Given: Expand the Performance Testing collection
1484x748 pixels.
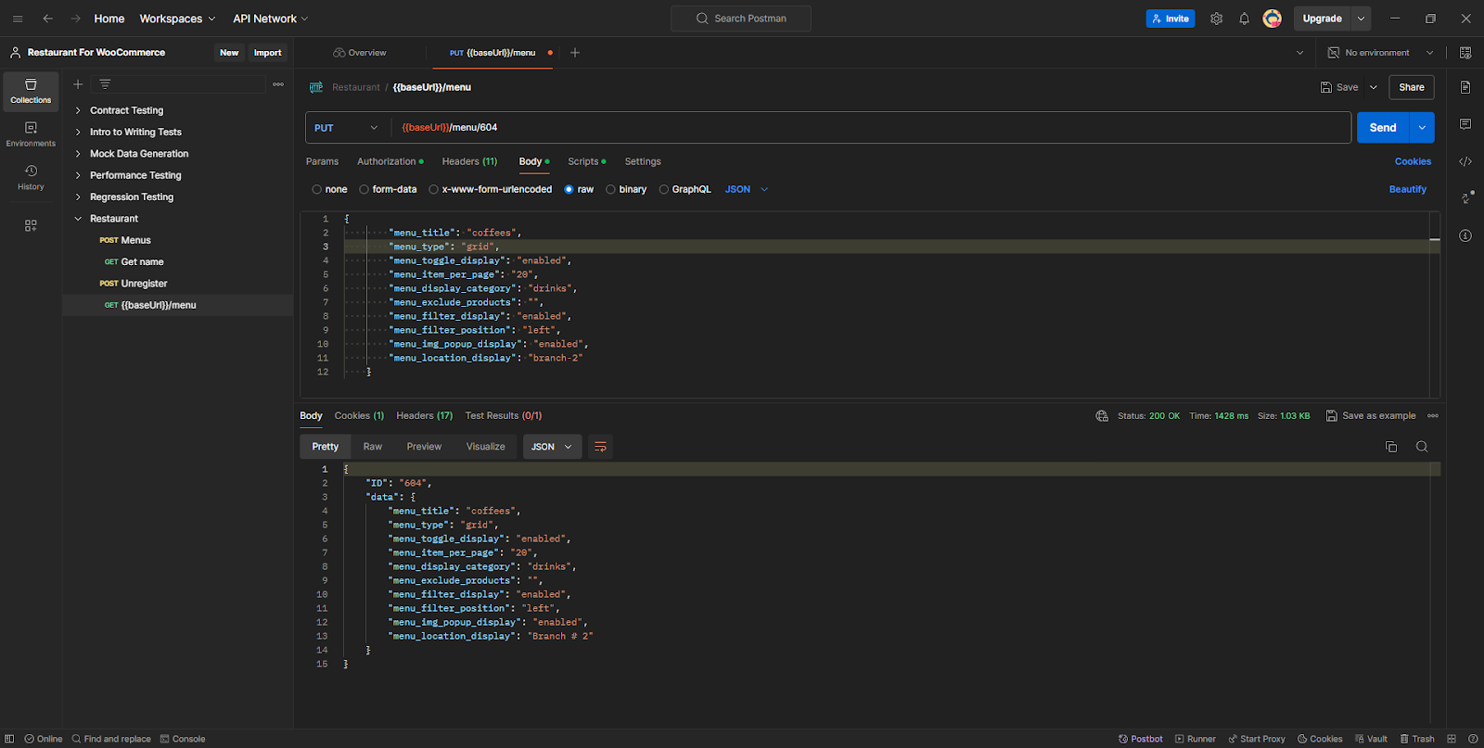Looking at the screenshot, I should [x=135, y=175].
